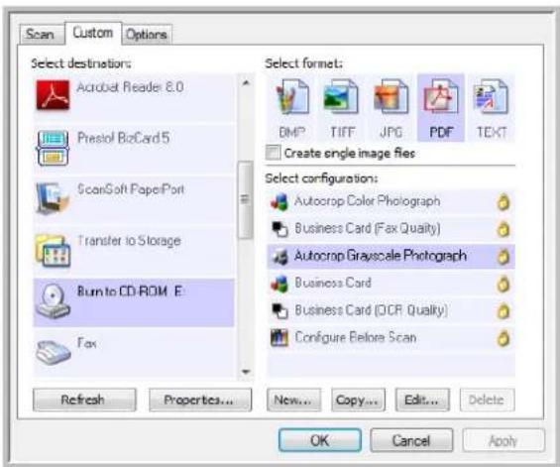Choose the Fax machine icon
Screen dimensions: 560x467
pyautogui.click(x=54, y=352)
